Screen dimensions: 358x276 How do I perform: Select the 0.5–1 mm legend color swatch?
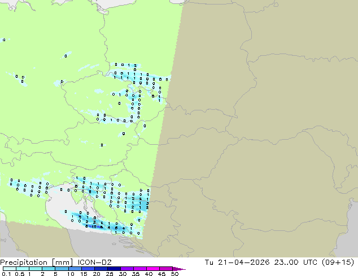pyautogui.click(x=23, y=269)
